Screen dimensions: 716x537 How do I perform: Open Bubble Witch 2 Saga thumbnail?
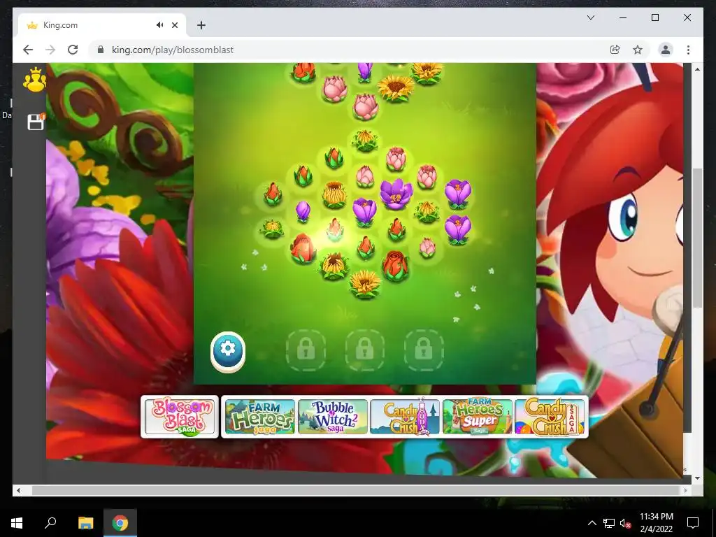[333, 417]
